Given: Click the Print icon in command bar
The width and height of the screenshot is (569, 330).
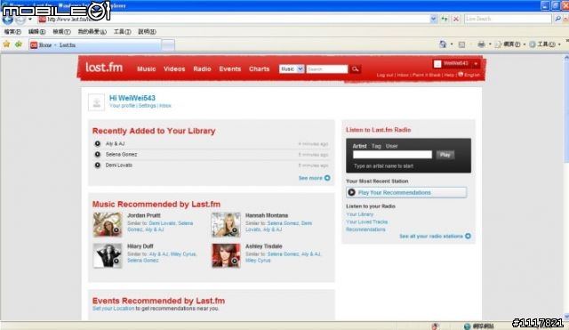Looking at the screenshot, I should click(481, 44).
